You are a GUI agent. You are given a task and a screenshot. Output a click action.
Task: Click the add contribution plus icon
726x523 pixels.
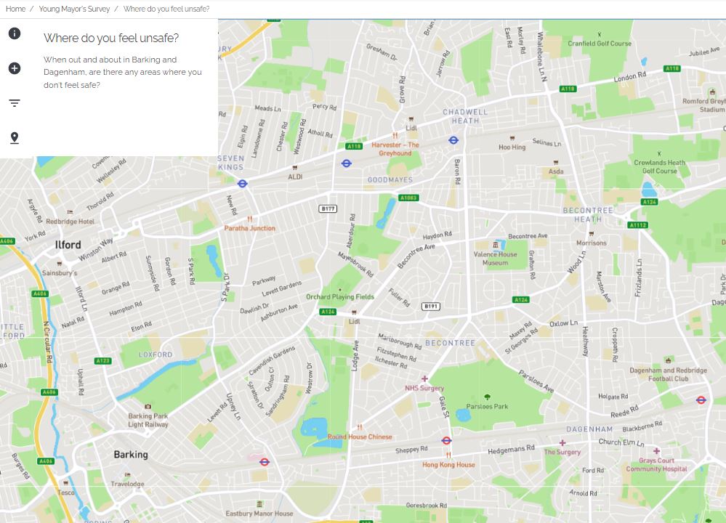15,68
